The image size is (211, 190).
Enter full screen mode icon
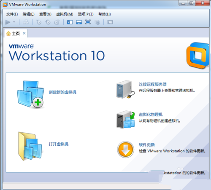[88, 22]
